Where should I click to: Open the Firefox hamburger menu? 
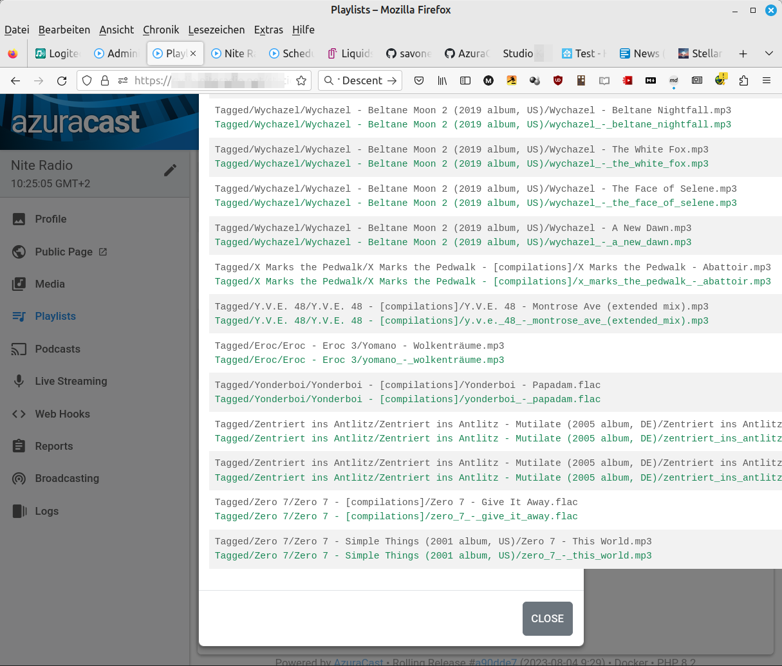[766, 80]
